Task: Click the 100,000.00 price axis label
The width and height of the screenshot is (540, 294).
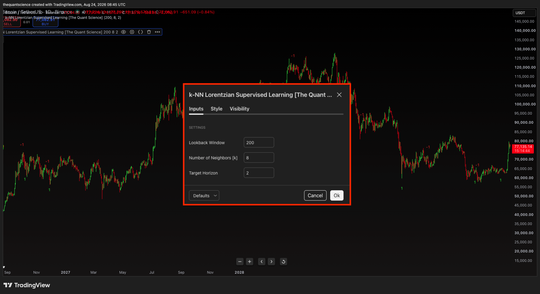Action: click(525, 104)
